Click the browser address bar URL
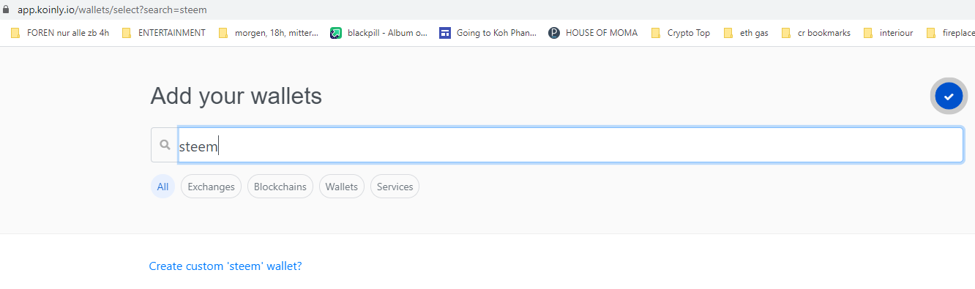 click(x=112, y=10)
